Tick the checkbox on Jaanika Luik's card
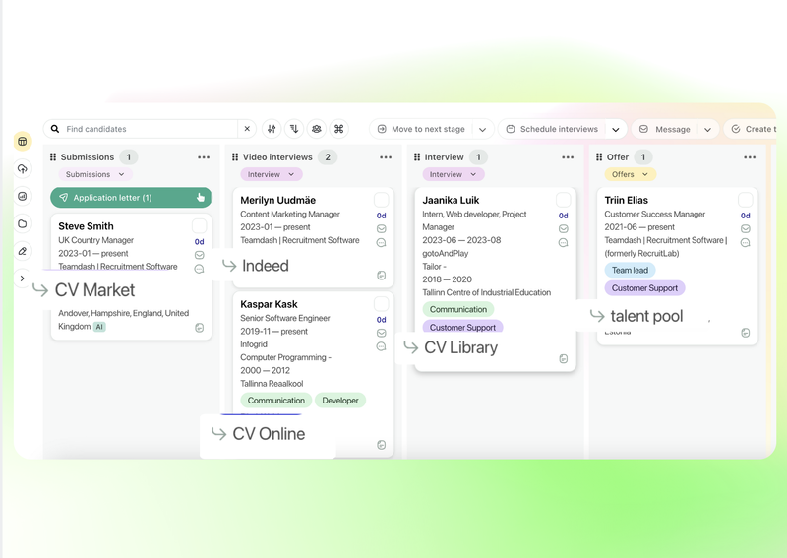The width and height of the screenshot is (787, 558). tap(563, 200)
